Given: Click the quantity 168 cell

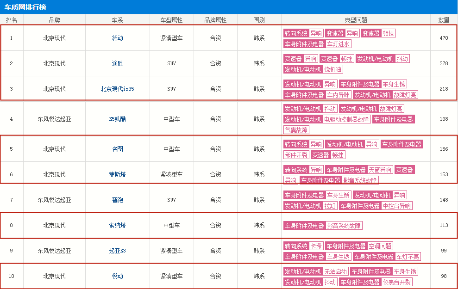Looking at the screenshot, I should pyautogui.click(x=444, y=119).
